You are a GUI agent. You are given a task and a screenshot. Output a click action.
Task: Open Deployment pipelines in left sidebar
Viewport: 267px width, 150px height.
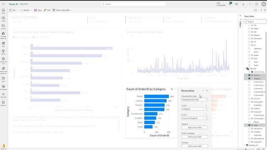pyautogui.click(x=3, y=70)
